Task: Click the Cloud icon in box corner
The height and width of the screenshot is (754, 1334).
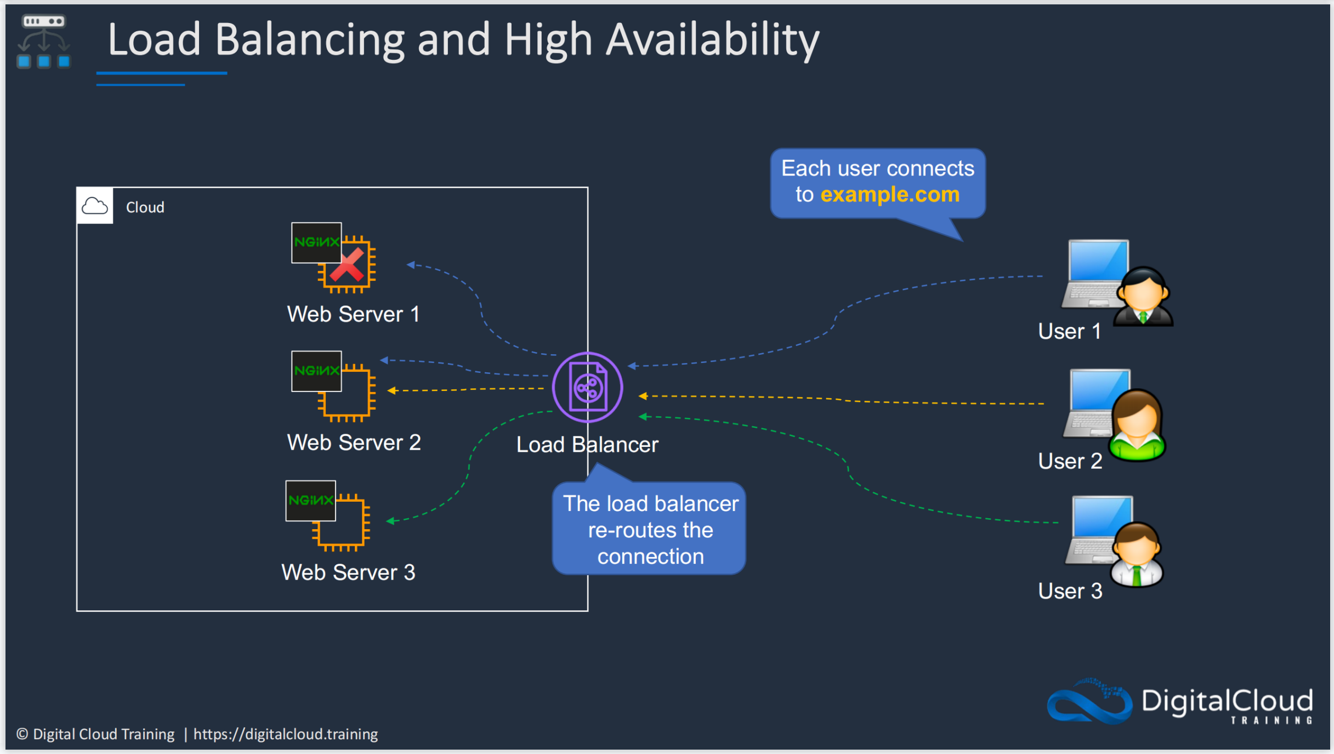Action: click(x=95, y=206)
